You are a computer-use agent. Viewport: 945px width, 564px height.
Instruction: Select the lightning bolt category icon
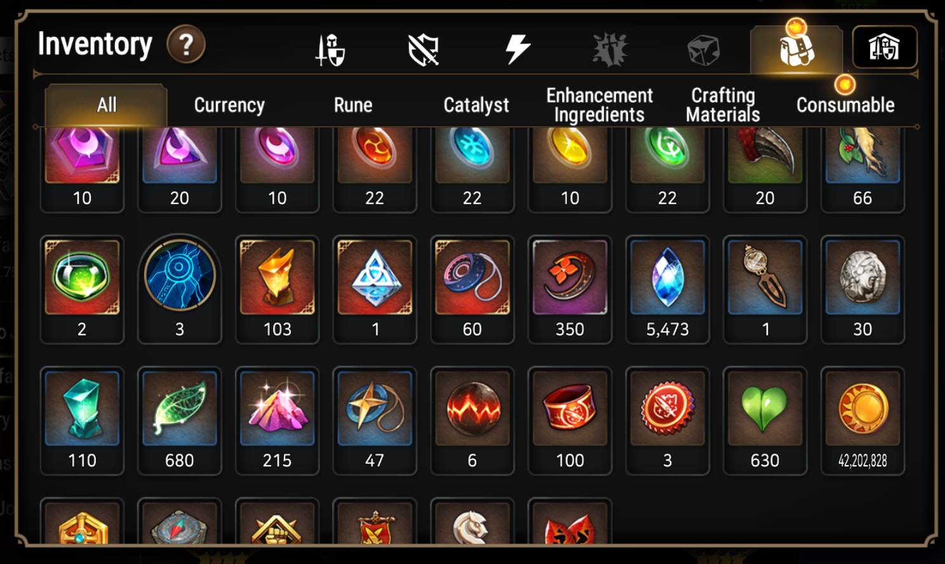518,49
